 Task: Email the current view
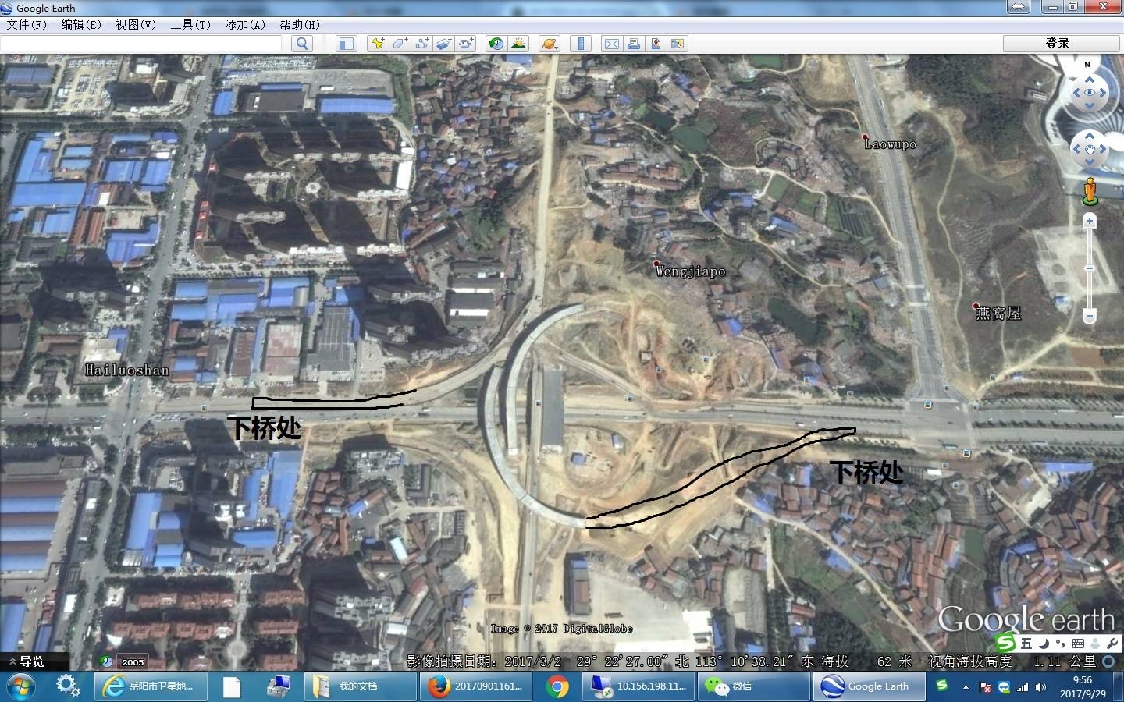pyautogui.click(x=612, y=44)
